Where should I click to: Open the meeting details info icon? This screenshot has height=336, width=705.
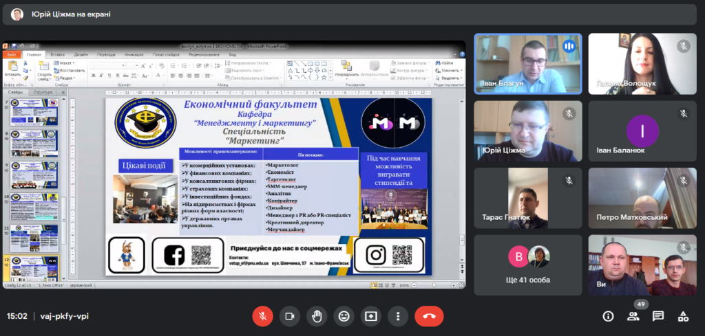point(608,316)
